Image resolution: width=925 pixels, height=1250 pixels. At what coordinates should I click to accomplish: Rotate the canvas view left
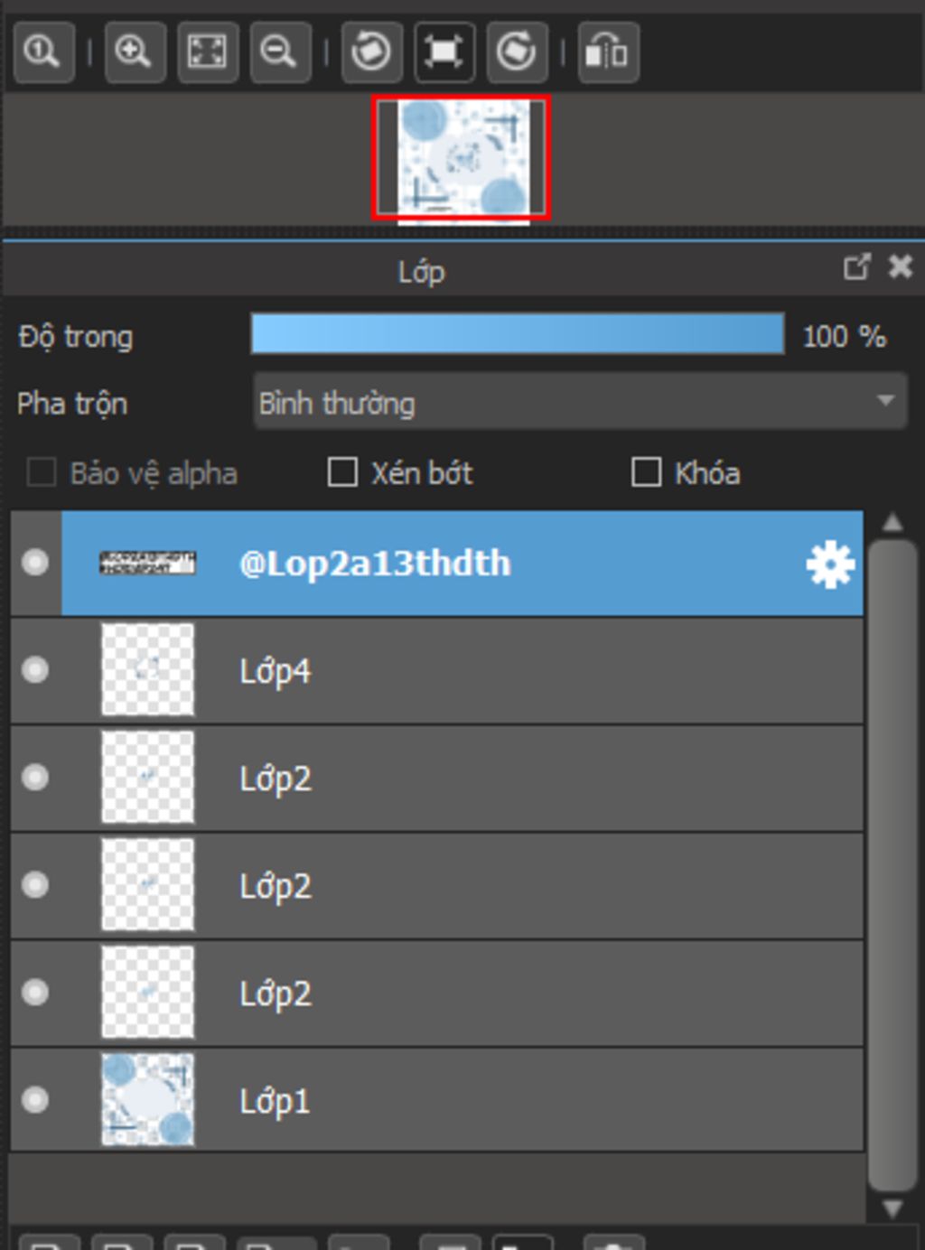click(371, 51)
